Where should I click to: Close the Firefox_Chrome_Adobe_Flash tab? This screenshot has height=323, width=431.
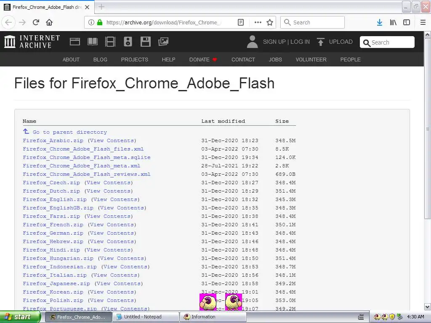[x=87, y=7]
